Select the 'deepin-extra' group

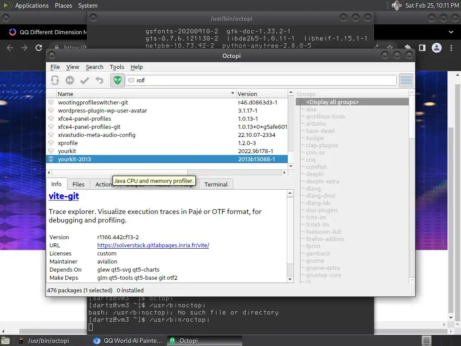point(322,181)
